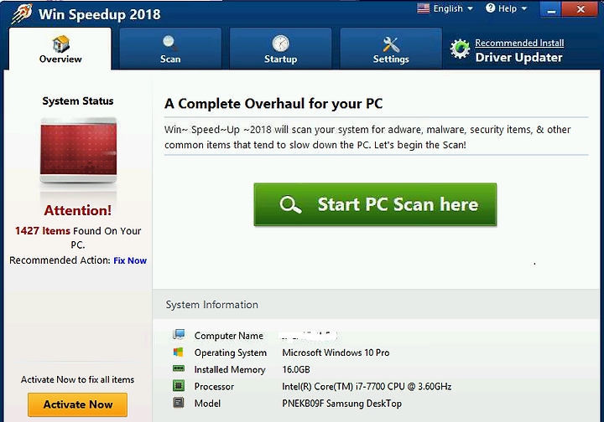
Task: Click the Windows logo Operating System icon
Action: click(178, 352)
